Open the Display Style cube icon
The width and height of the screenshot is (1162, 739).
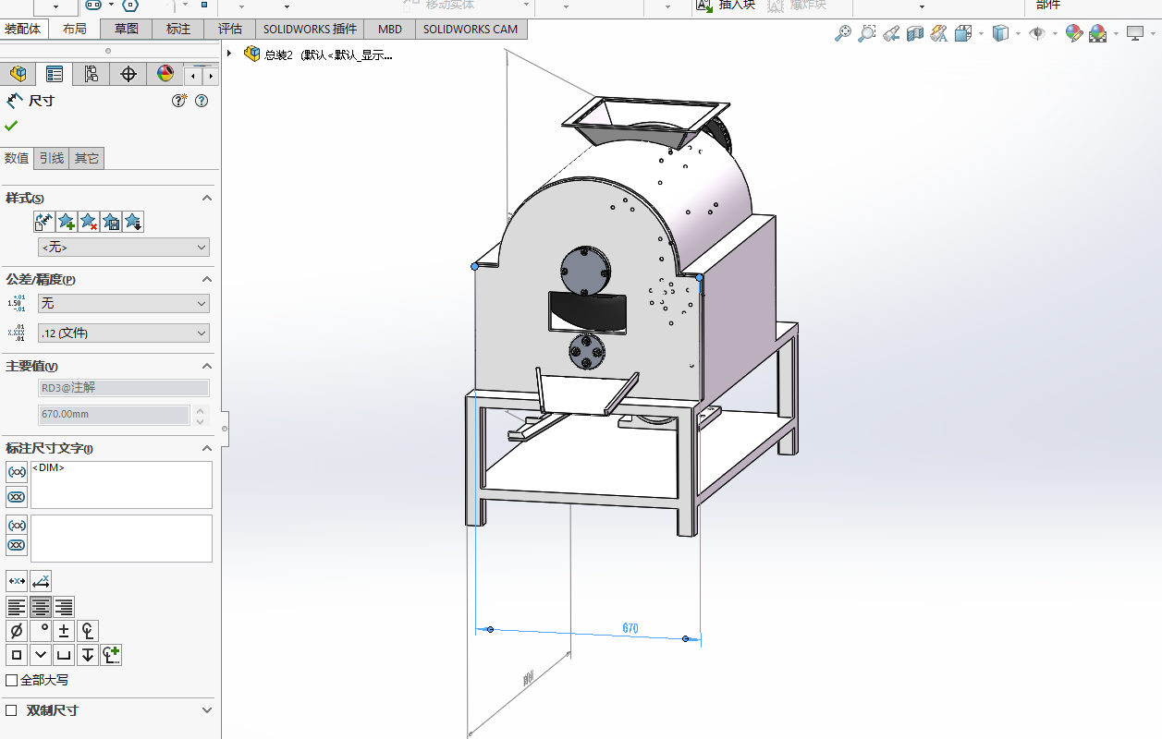(1000, 33)
